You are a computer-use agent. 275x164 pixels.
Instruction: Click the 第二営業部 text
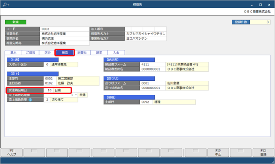click(x=66, y=79)
